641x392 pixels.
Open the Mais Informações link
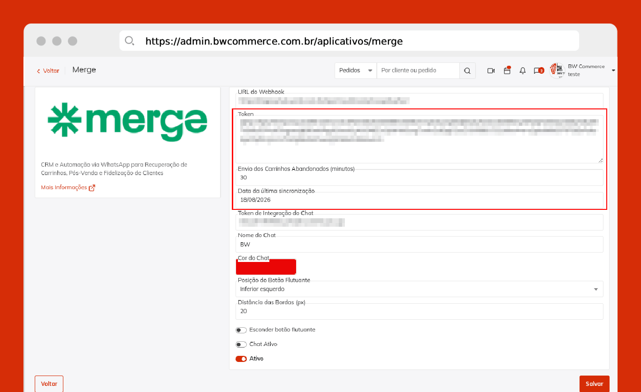pos(64,188)
